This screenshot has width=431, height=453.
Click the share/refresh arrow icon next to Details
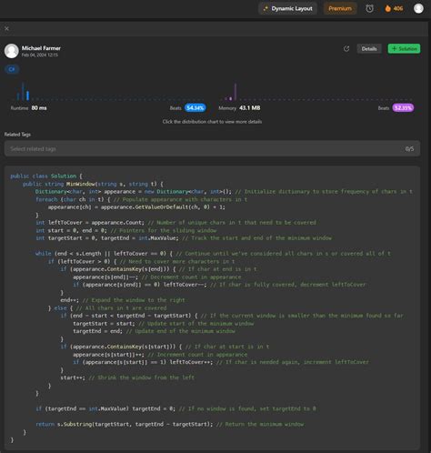(x=346, y=49)
